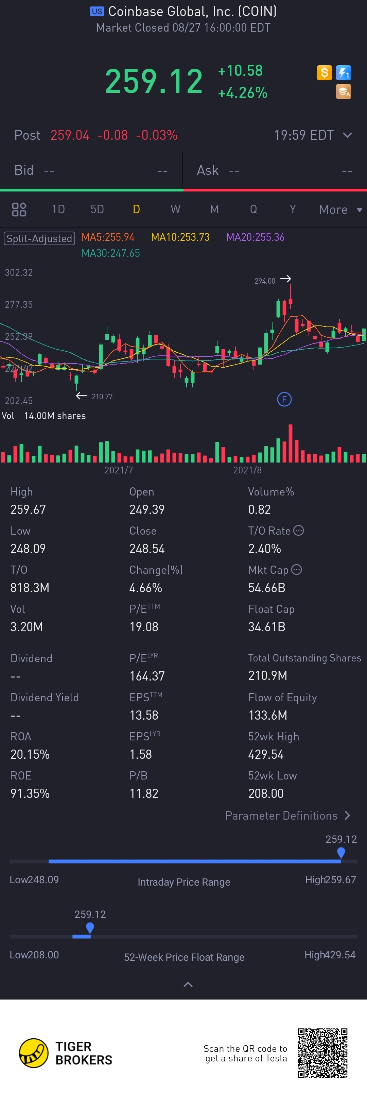
Task: Tap the Mkt Cap info icon
Action: [x=297, y=569]
